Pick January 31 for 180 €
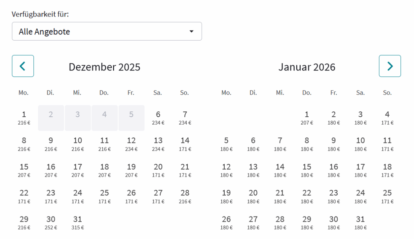Screen dimensions: 414x239 361,223
